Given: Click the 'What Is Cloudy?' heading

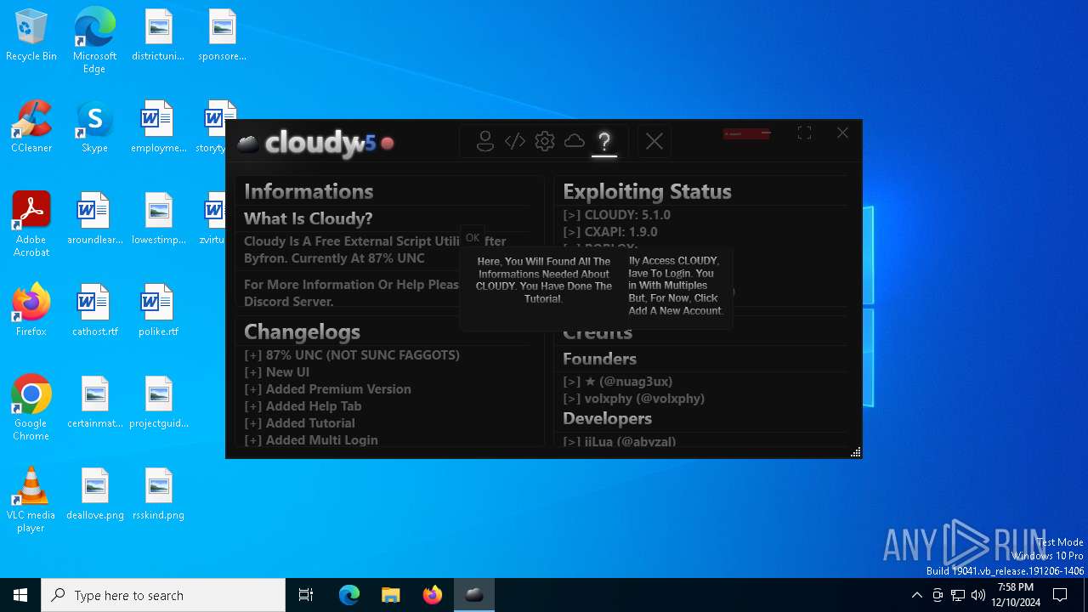Looking at the screenshot, I should tap(309, 218).
